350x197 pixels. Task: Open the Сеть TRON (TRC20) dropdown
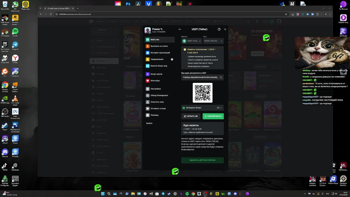(x=213, y=41)
